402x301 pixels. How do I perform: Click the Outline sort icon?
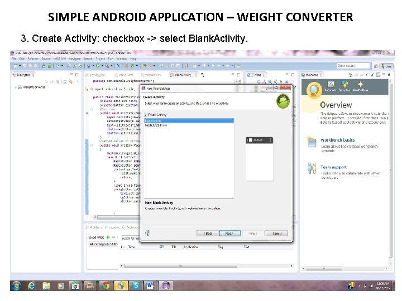click(x=265, y=81)
